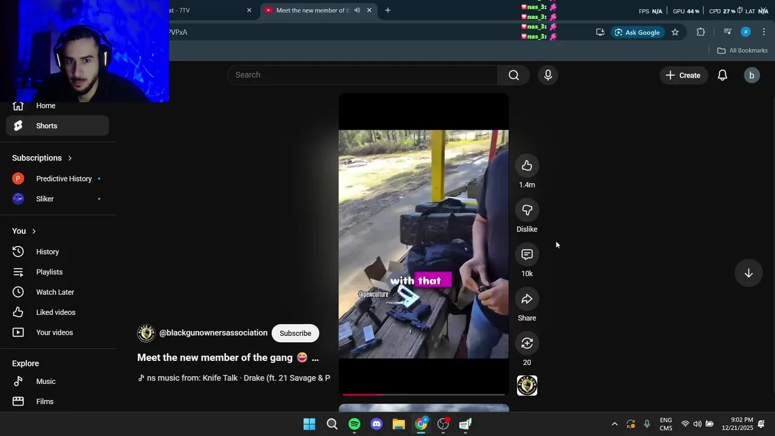Open the Windows Start menu
This screenshot has width=775, height=436.
click(309, 424)
